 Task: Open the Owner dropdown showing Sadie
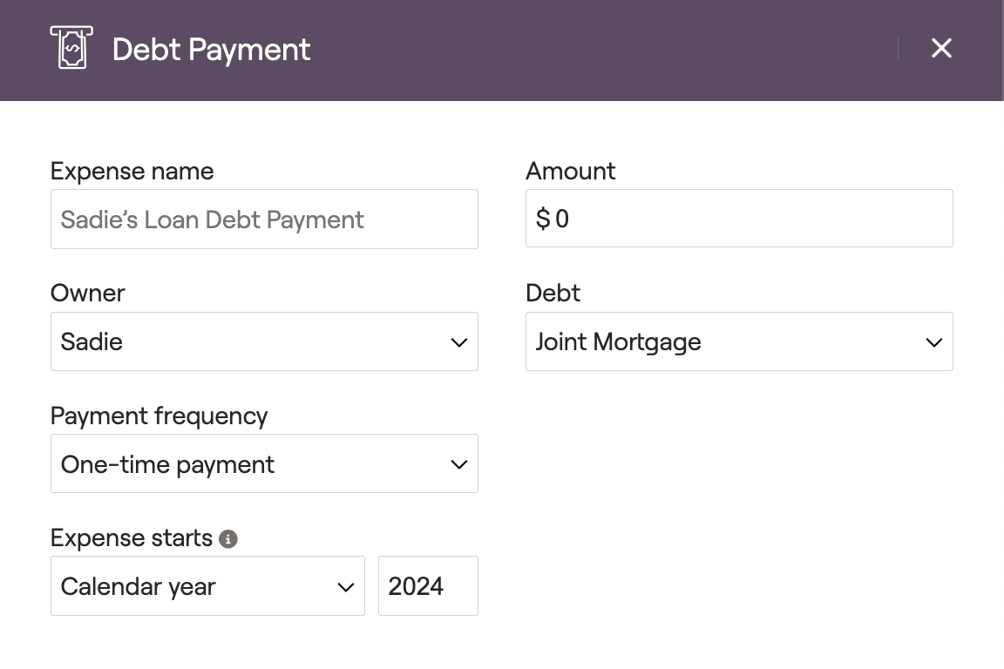[253, 341]
